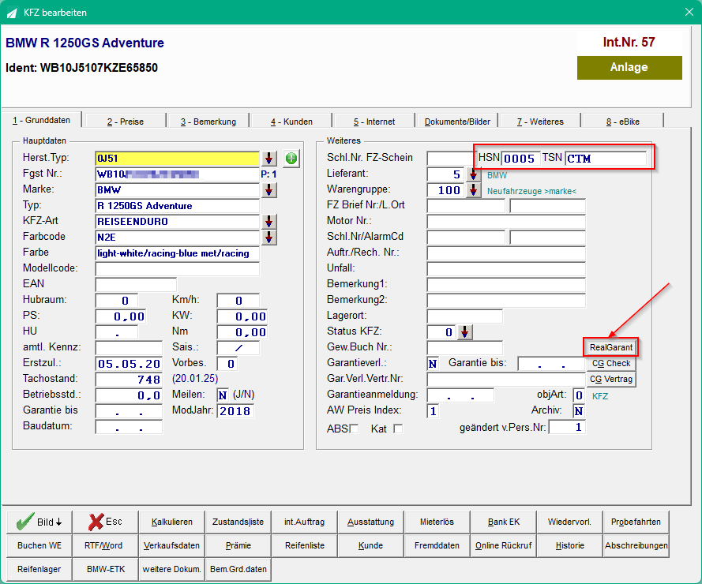Viewport: 702px width, 584px height.
Task: Open the Reifenliste button
Action: pyautogui.click(x=305, y=545)
